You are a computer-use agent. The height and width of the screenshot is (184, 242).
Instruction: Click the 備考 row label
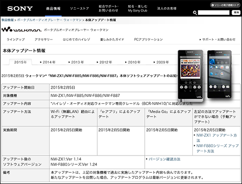coord(6,172)
